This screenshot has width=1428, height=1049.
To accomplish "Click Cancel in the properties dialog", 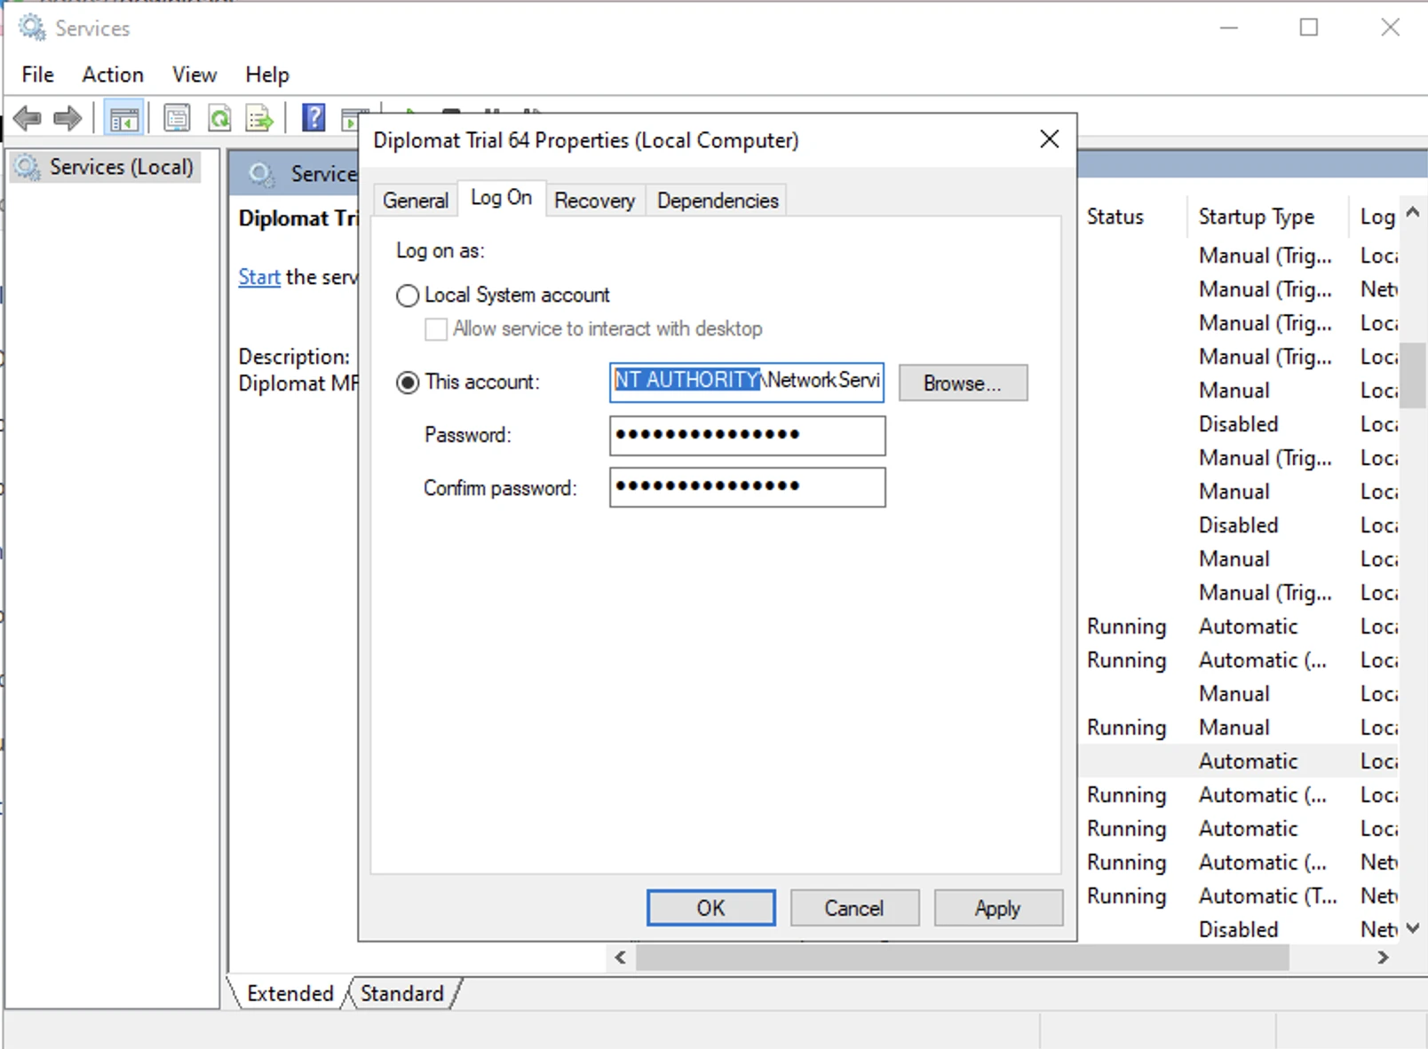I will pos(854,908).
